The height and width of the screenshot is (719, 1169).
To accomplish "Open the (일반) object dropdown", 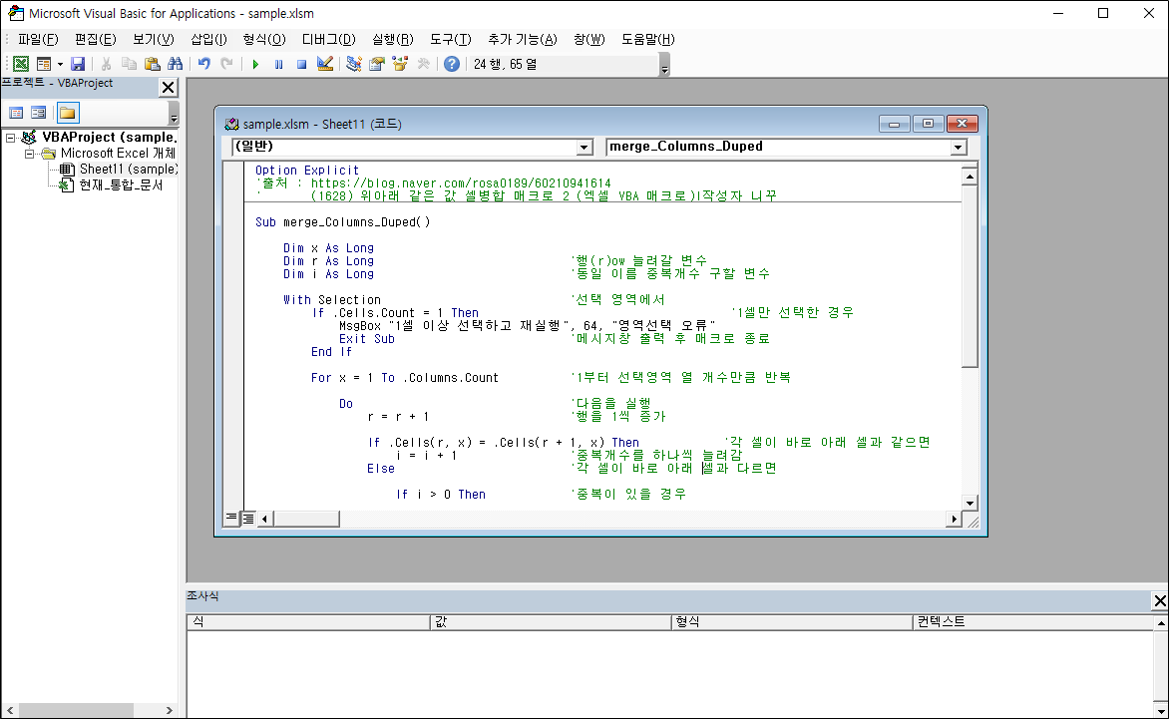I will coord(585,148).
